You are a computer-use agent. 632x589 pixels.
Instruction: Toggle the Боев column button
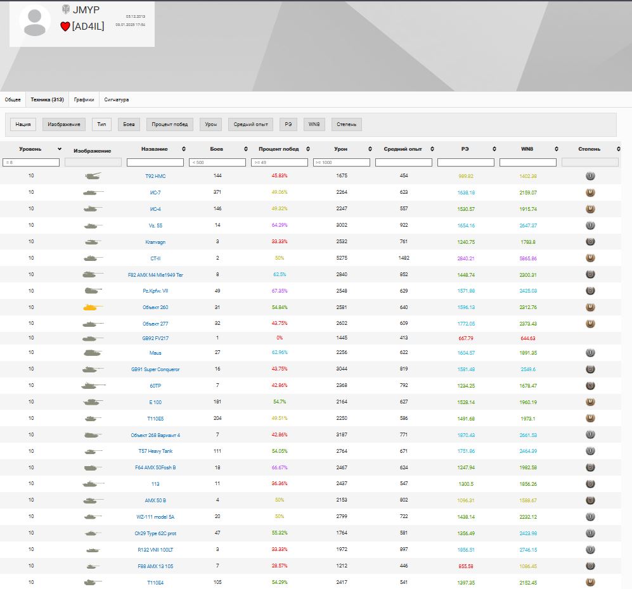click(x=129, y=124)
